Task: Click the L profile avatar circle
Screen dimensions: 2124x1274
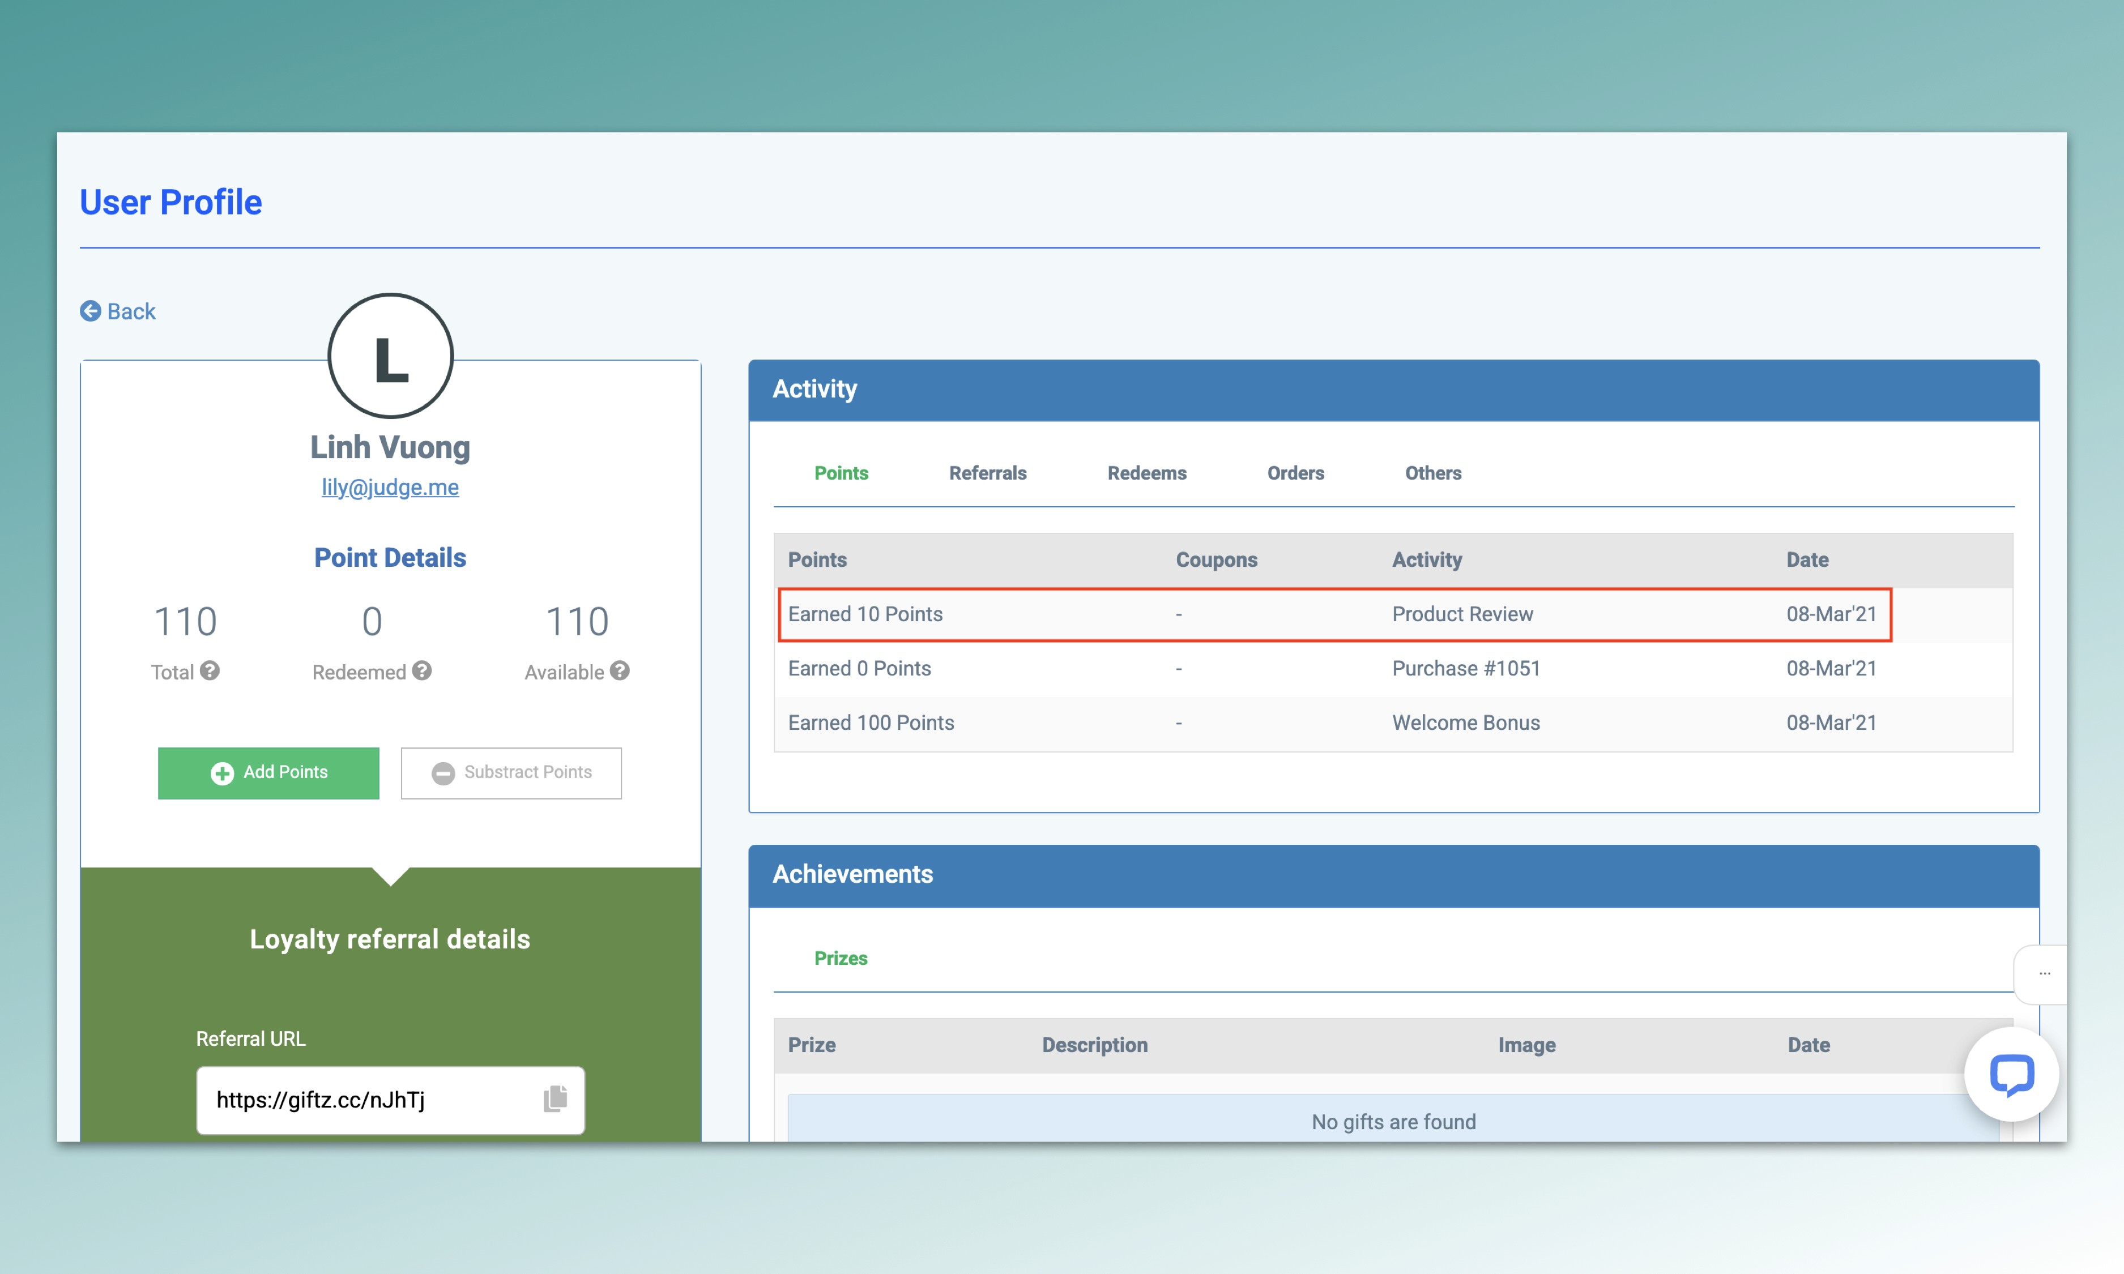Action: click(x=391, y=356)
